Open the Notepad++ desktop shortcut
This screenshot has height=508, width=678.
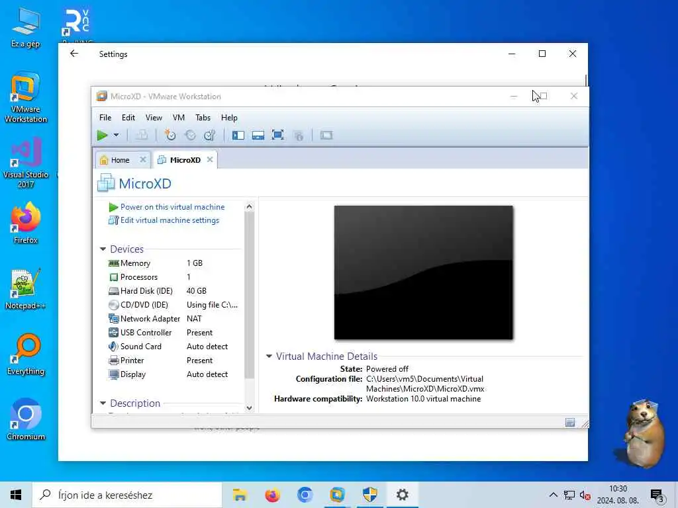pyautogui.click(x=26, y=289)
